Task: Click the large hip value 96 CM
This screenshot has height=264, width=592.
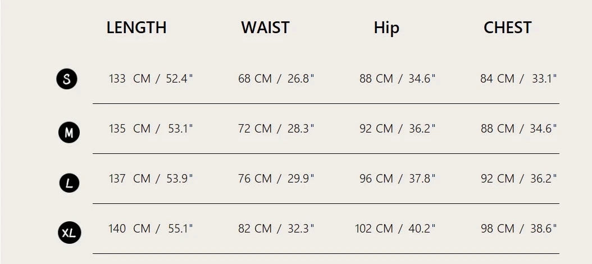Action: pos(376,179)
